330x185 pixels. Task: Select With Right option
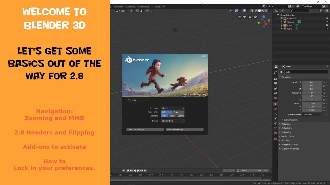178,112
